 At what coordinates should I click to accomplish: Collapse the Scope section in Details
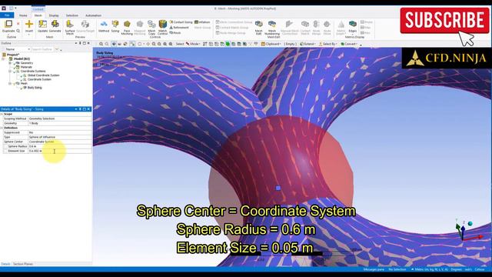tap(2, 114)
